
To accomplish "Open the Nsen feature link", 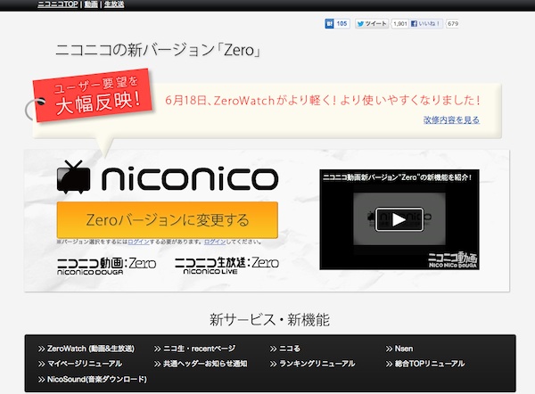I will (404, 349).
